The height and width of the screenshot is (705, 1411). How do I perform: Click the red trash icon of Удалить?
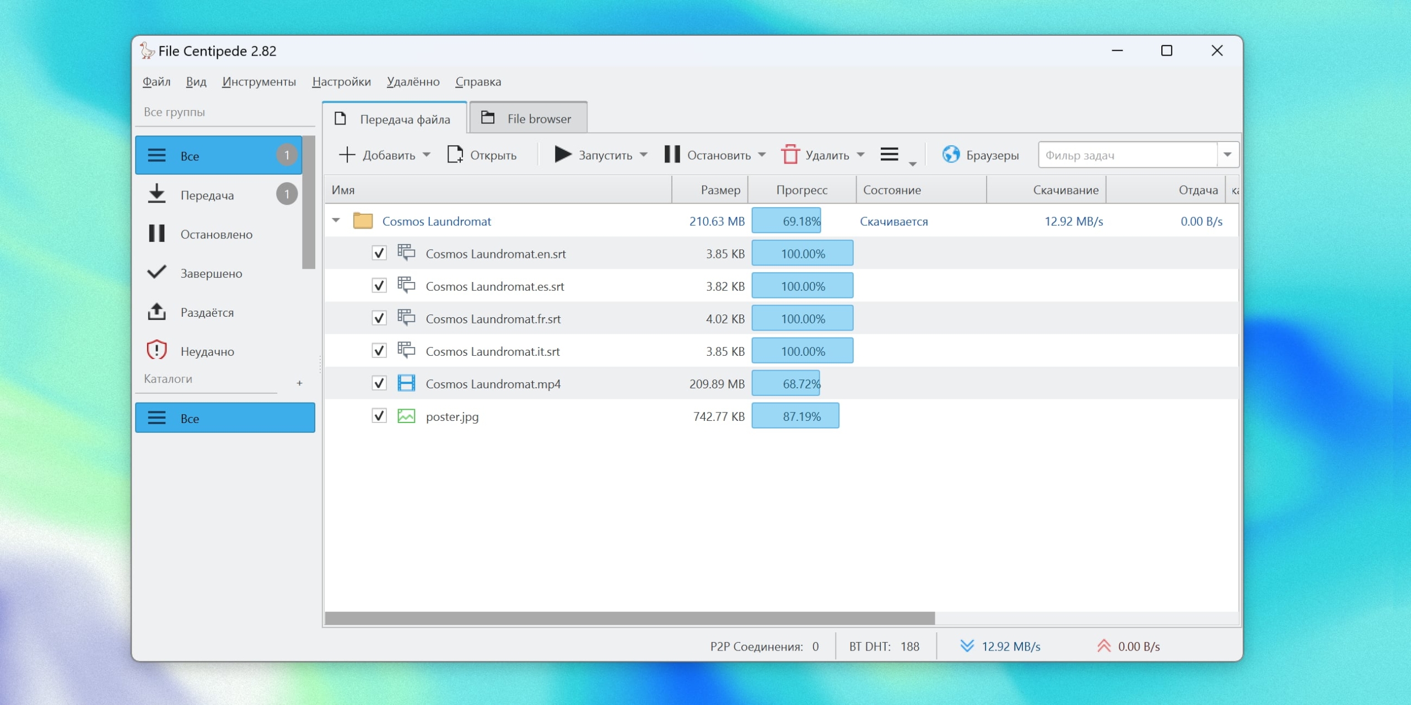click(x=790, y=155)
